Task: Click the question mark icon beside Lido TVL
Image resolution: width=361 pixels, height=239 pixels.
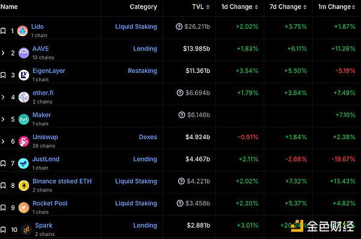Action: tap(179, 26)
